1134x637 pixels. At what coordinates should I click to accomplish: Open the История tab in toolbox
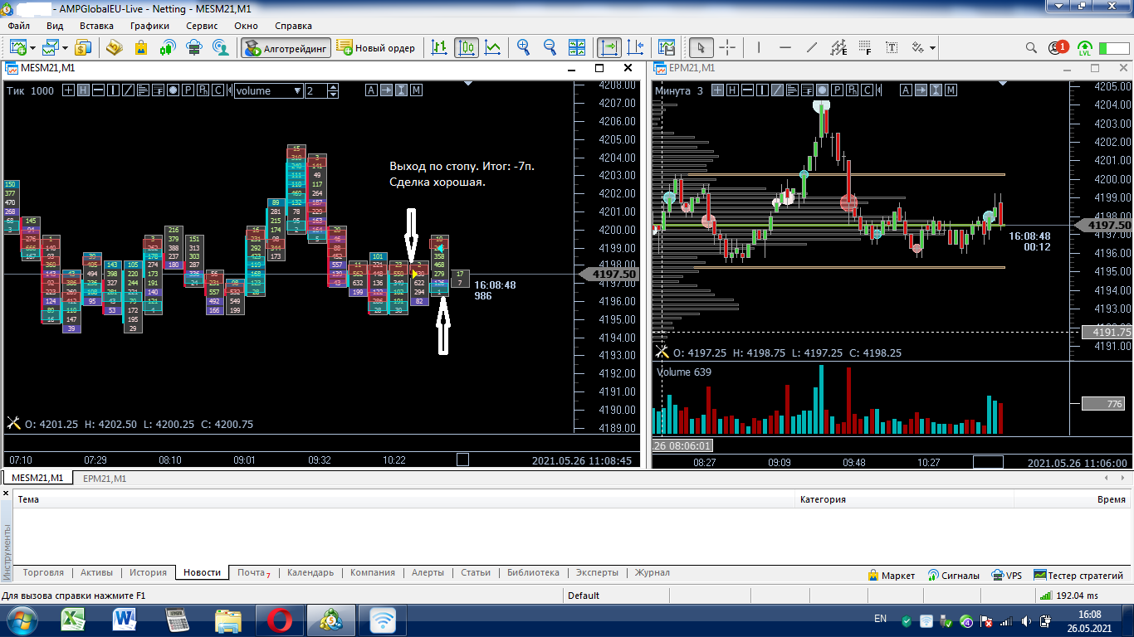pos(148,572)
